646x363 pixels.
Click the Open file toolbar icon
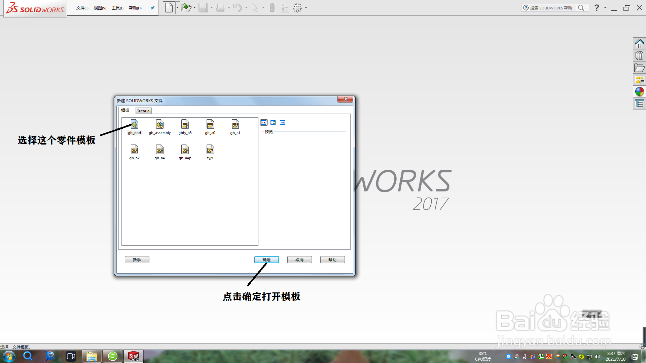point(186,7)
